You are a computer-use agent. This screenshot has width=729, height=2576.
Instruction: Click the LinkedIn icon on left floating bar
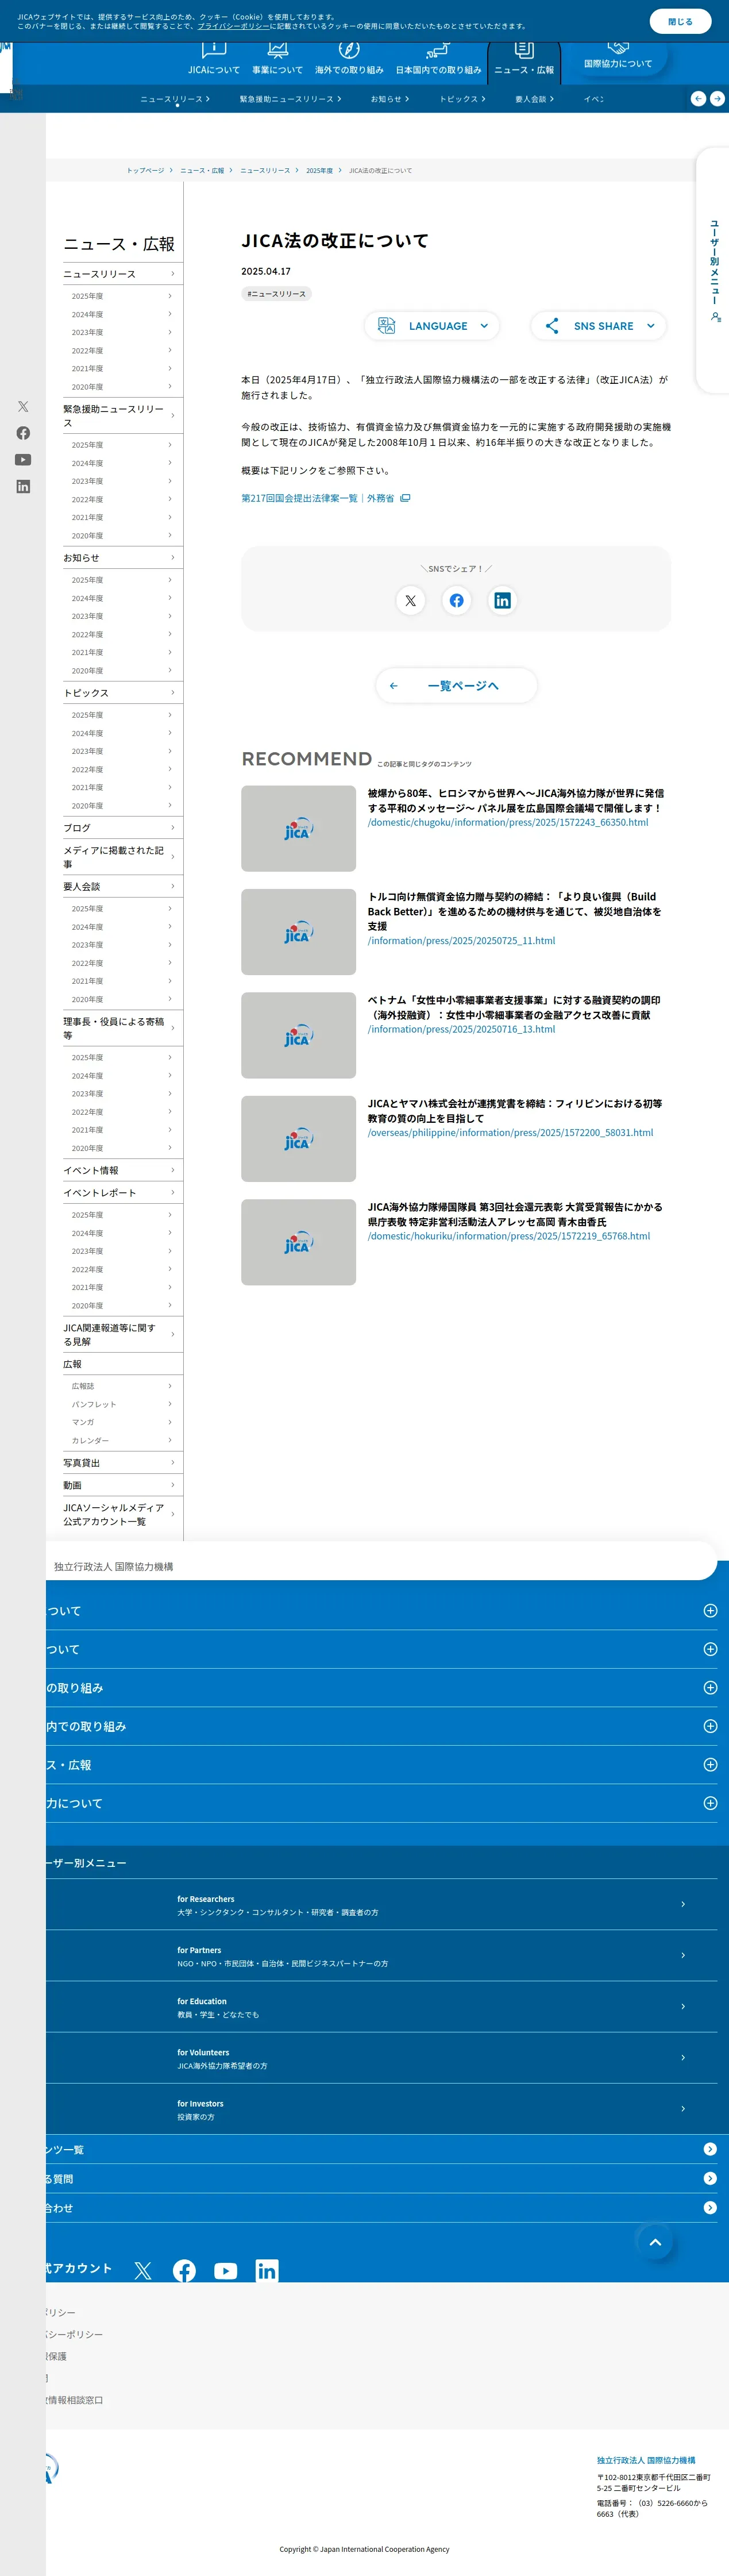pos(23,487)
